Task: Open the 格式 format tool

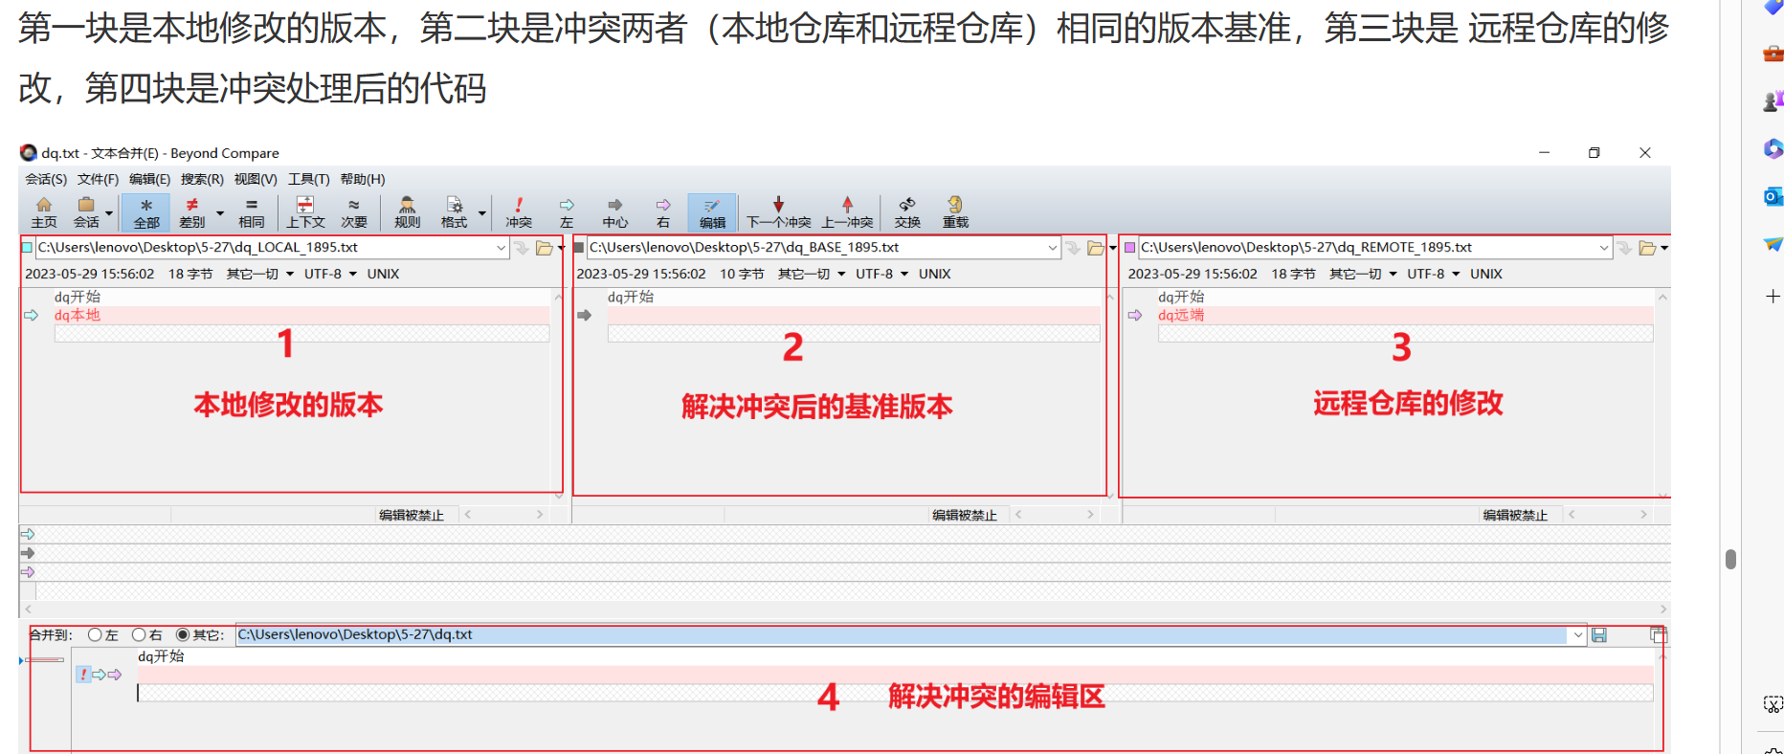Action: (x=454, y=212)
